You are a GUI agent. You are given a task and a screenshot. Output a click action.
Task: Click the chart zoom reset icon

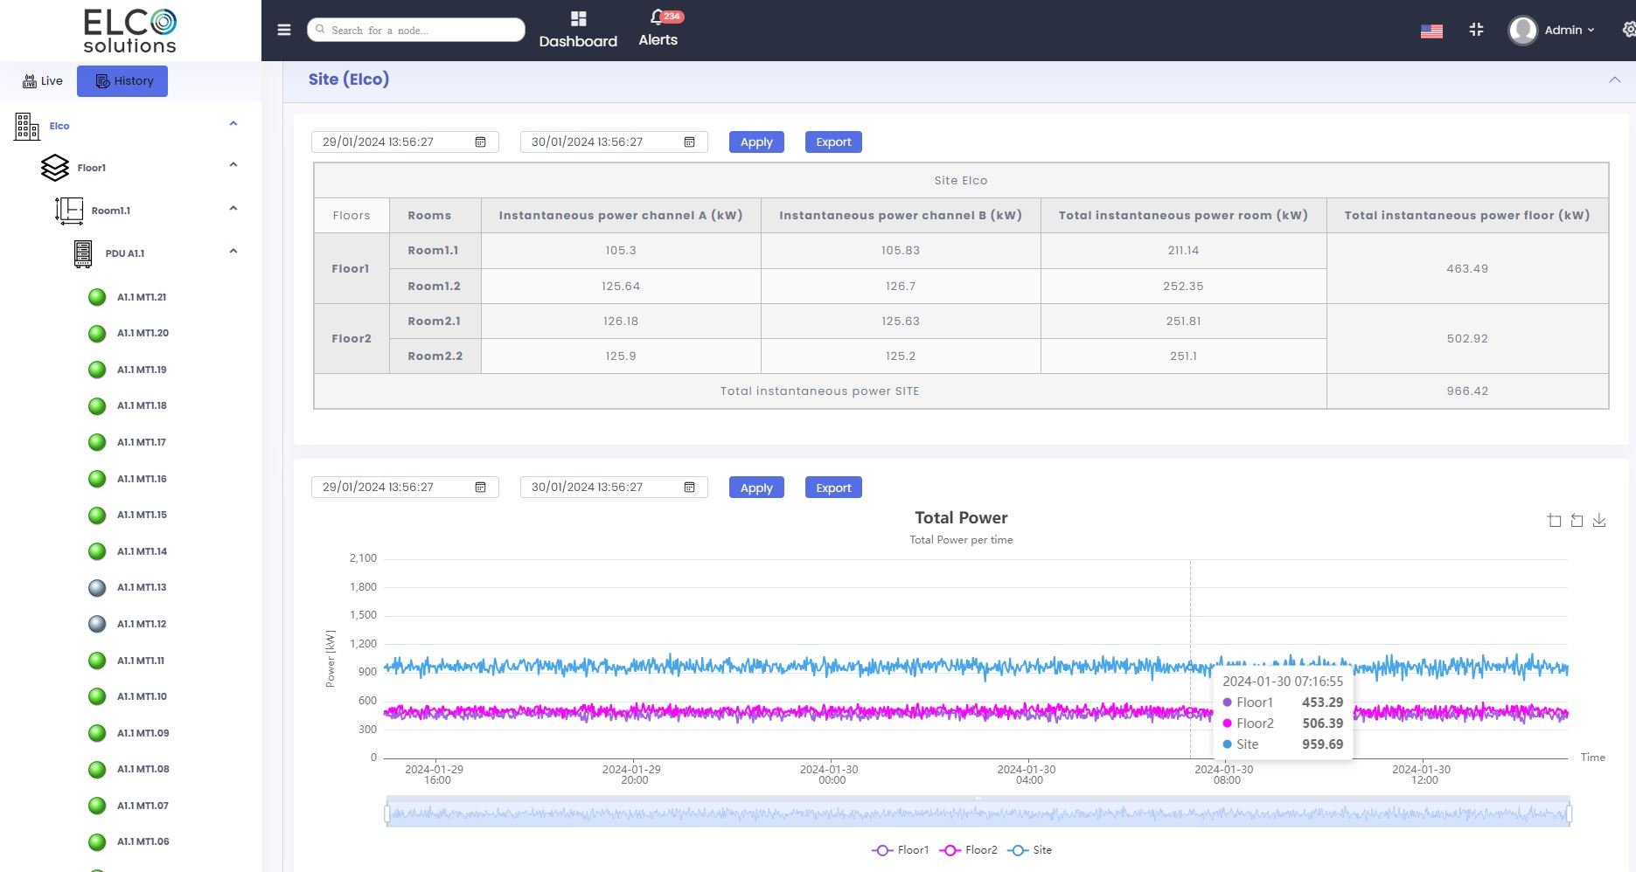[1577, 521]
